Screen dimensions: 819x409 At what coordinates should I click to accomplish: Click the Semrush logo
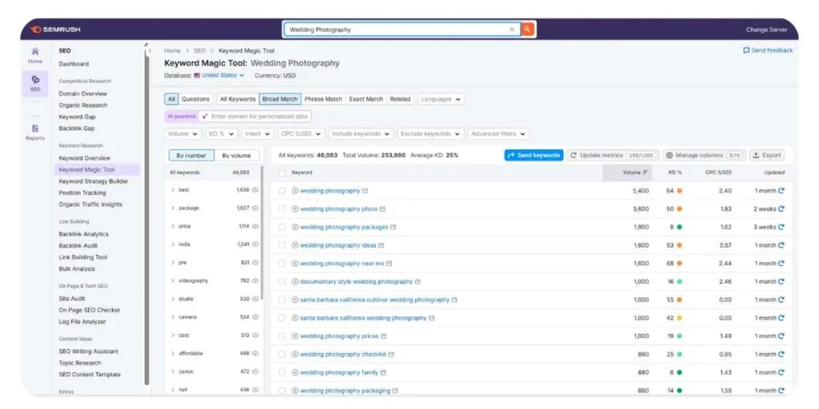tap(56, 30)
